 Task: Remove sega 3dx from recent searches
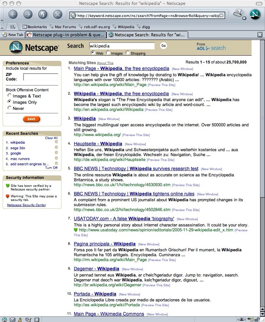[x=56, y=147]
